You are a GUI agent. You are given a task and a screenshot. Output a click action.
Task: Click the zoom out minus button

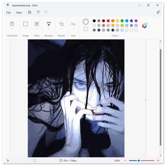click(x=125, y=160)
